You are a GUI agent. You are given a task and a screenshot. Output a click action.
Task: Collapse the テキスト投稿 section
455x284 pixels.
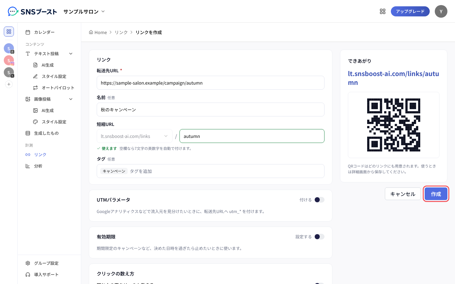click(71, 54)
